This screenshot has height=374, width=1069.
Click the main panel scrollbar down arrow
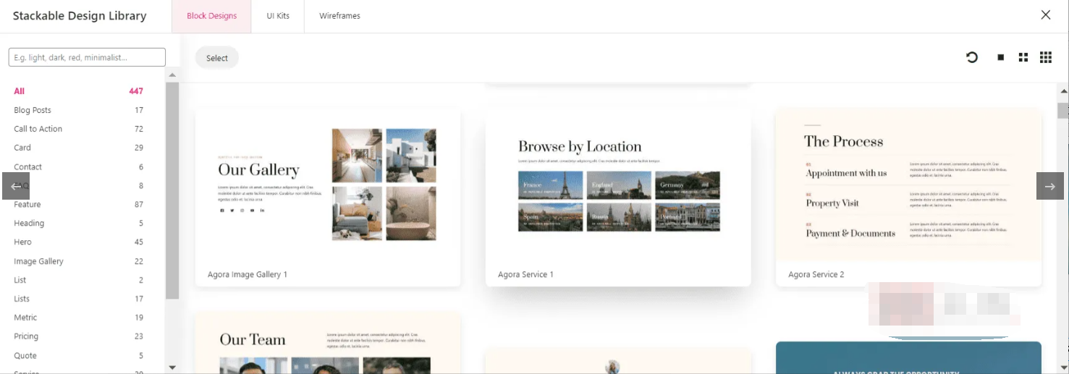click(x=1063, y=367)
